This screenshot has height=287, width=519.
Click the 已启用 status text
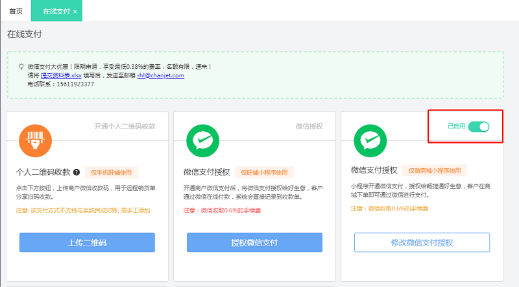(x=457, y=126)
